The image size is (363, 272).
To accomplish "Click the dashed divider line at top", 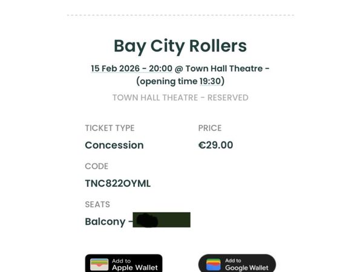I will [180, 15].
